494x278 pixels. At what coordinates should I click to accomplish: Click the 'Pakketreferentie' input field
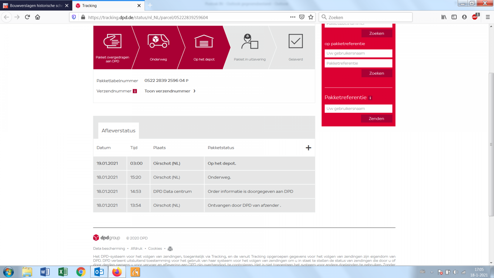tap(358, 63)
